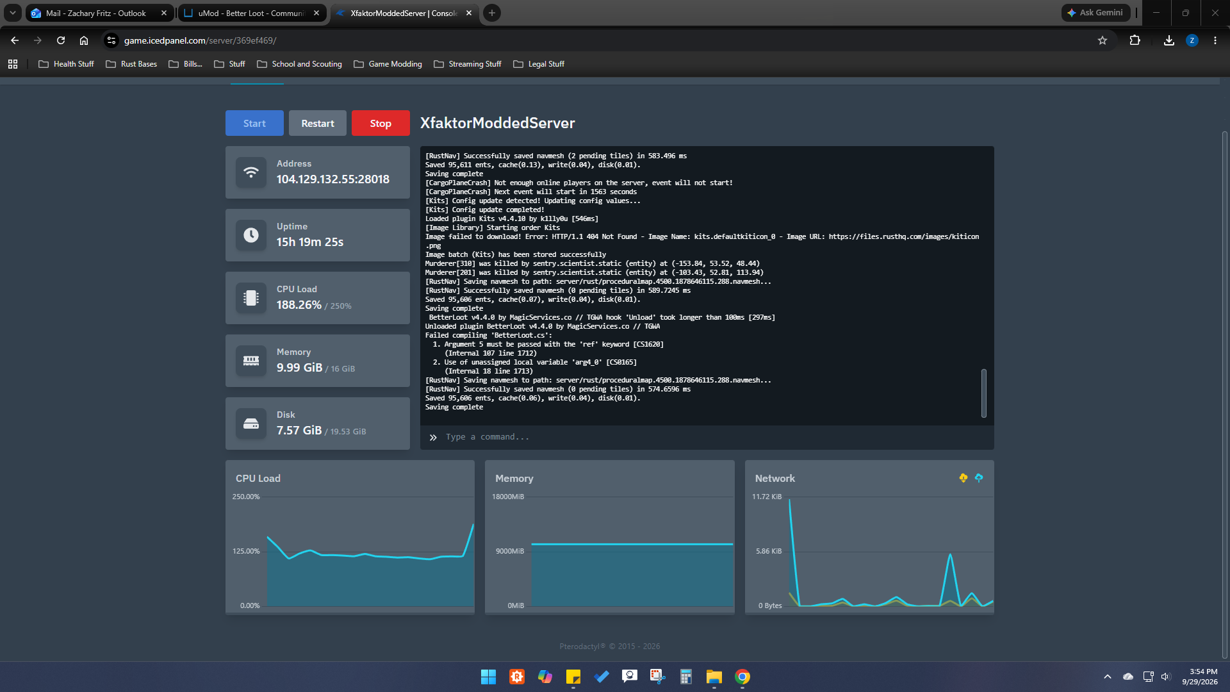Open the Health Stuff bookmark folder
The image size is (1230, 692).
tap(67, 64)
